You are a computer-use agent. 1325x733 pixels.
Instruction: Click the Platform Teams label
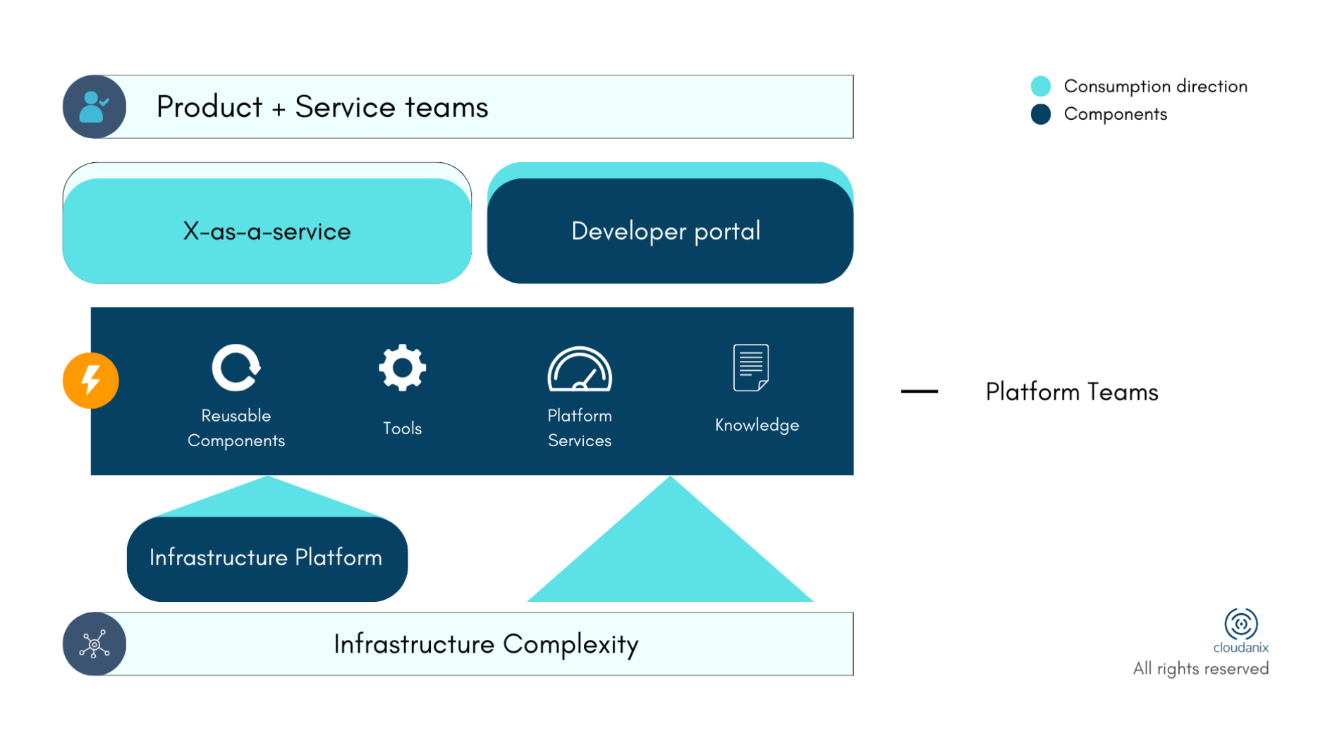[1071, 392]
